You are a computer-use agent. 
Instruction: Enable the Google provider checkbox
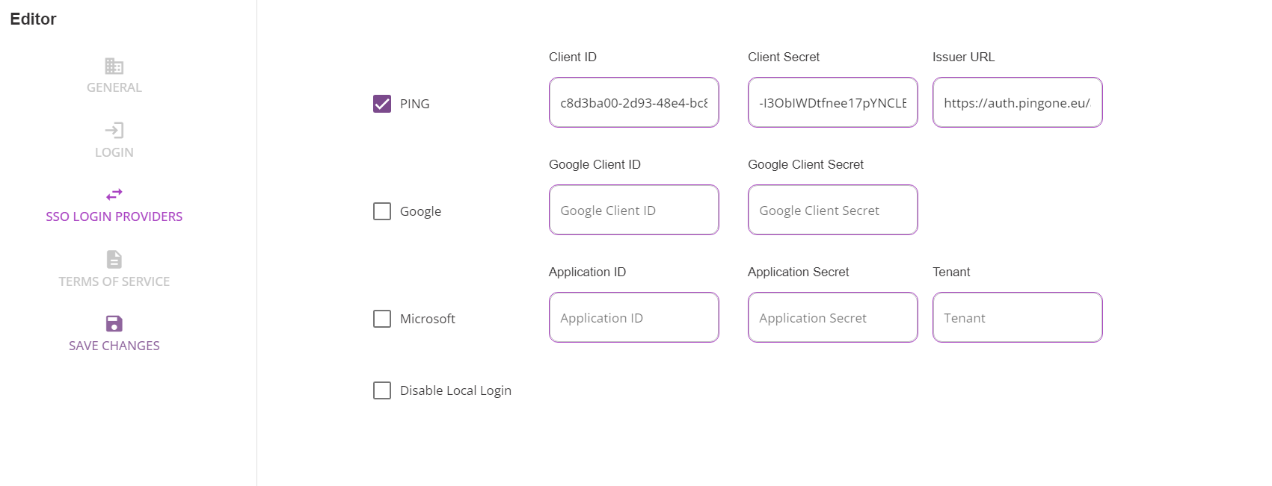click(382, 211)
